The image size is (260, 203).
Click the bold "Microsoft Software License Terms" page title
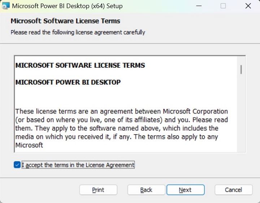click(x=65, y=21)
